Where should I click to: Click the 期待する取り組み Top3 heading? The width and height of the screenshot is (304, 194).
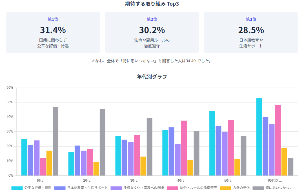pyautogui.click(x=152, y=4)
